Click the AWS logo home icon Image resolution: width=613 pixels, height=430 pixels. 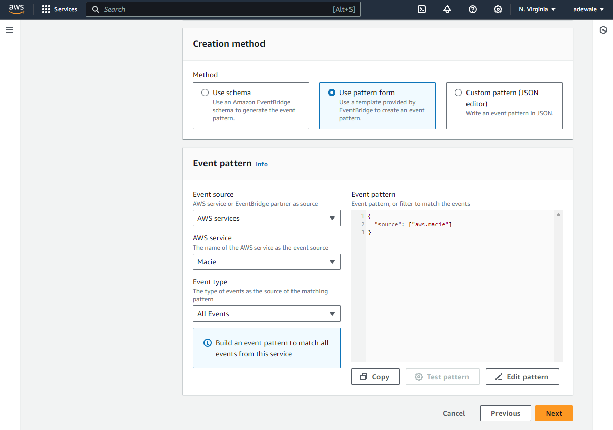pyautogui.click(x=16, y=9)
